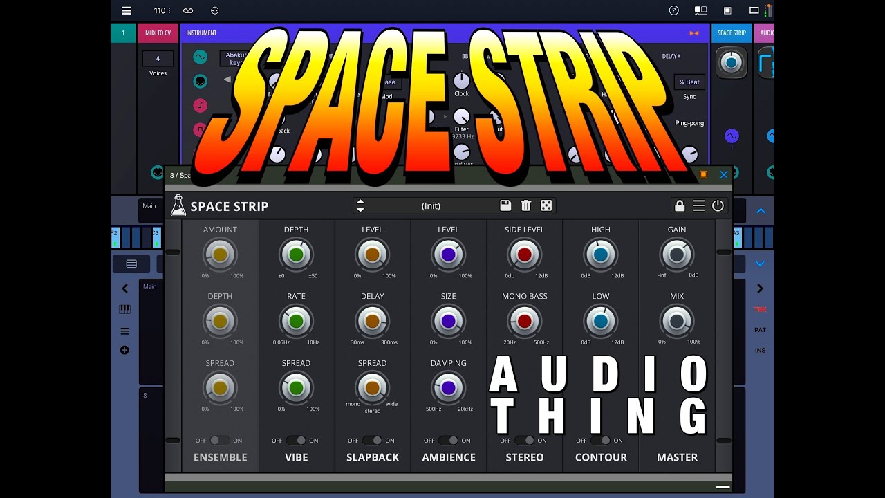Click the MASTER GAIN knob
885x498 pixels.
point(677,255)
